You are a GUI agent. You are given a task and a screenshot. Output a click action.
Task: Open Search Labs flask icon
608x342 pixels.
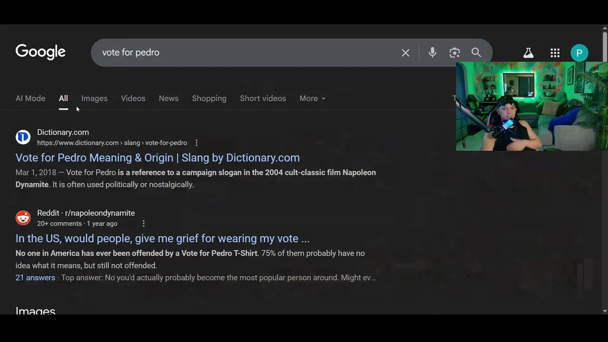point(528,53)
